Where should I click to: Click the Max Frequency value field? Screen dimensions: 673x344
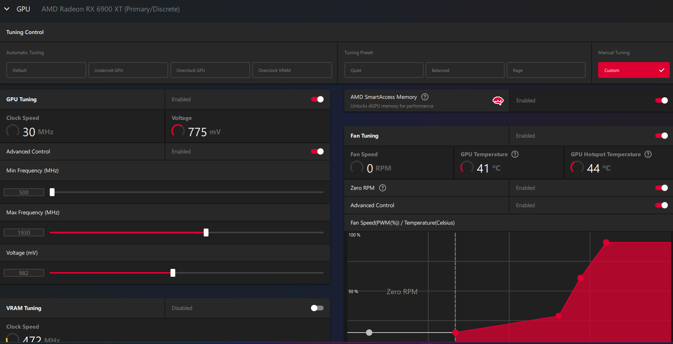click(x=24, y=233)
